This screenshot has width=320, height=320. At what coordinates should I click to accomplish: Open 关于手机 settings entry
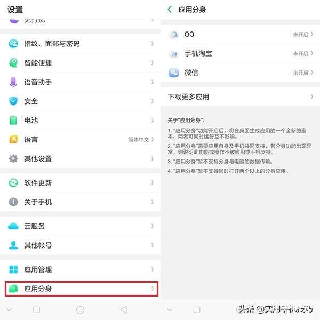[80, 202]
